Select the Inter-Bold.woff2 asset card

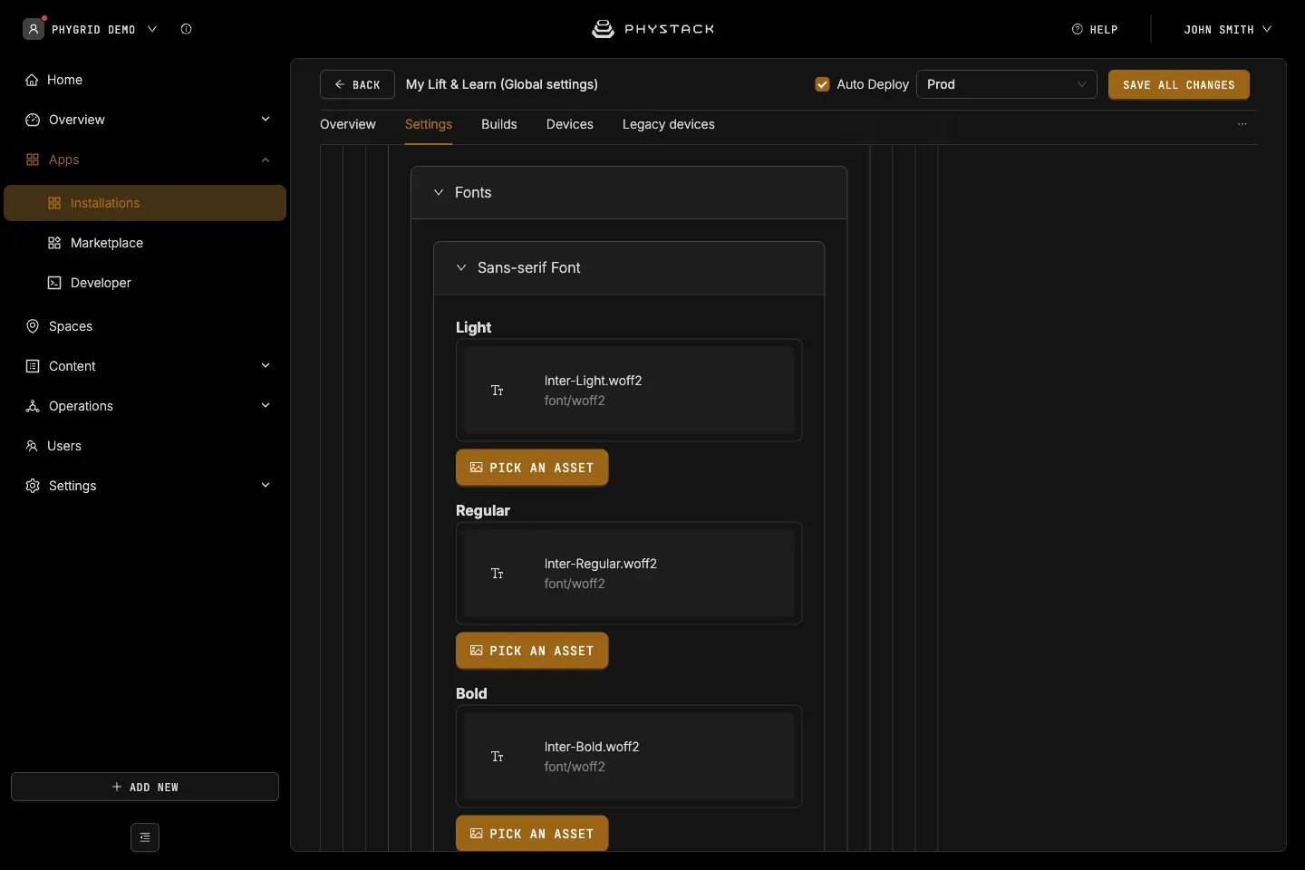pyautogui.click(x=629, y=757)
